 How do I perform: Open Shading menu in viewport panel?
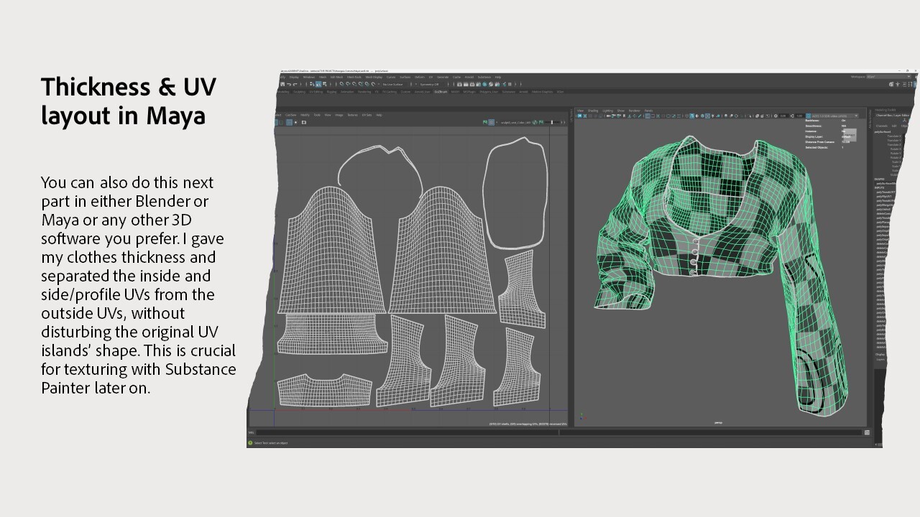tap(593, 111)
